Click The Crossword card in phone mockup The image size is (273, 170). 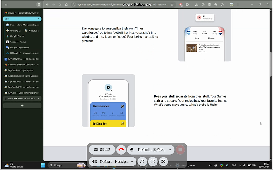tap(108, 112)
